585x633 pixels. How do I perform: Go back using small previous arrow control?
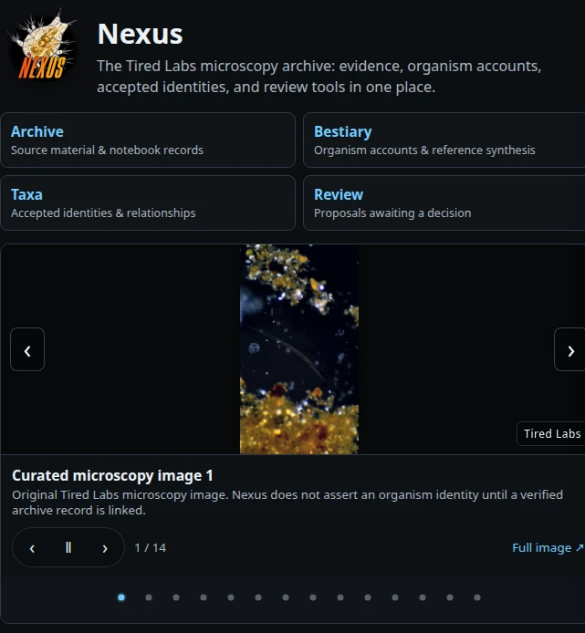point(32,548)
